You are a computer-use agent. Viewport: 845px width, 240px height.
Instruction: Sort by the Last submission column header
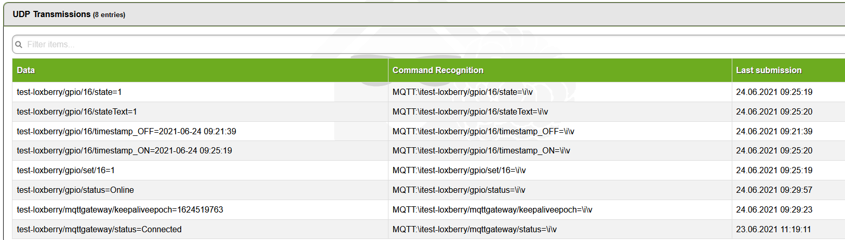click(x=769, y=70)
